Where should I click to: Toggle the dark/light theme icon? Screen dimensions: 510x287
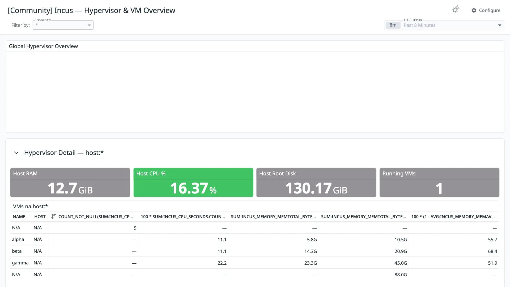click(456, 10)
